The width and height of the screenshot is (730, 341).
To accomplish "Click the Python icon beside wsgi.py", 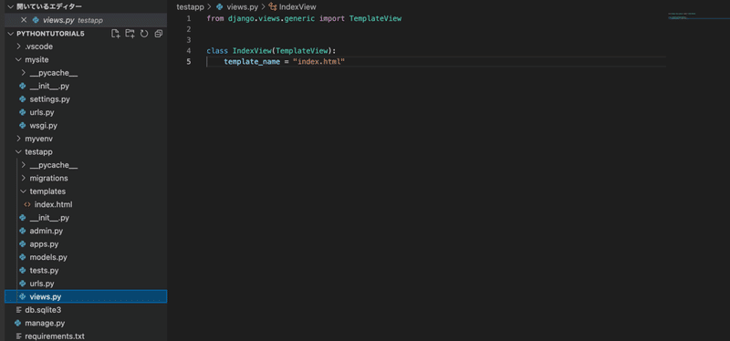I will click(22, 125).
